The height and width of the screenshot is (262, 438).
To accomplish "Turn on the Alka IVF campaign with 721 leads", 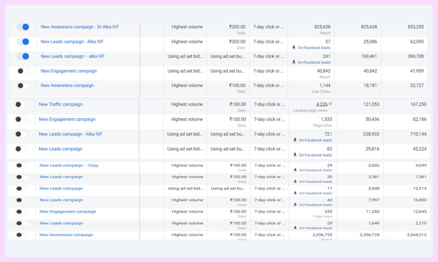I will [x=21, y=134].
